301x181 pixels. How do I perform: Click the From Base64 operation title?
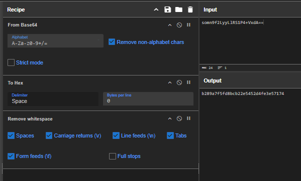click(x=23, y=25)
